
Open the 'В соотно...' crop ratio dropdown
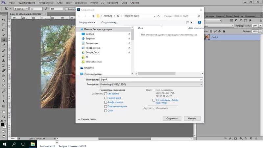[21, 9]
